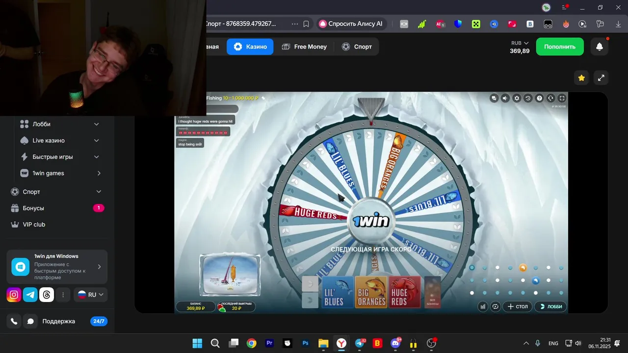Open ENG keyboard language indicator
628x353 pixels.
point(553,343)
